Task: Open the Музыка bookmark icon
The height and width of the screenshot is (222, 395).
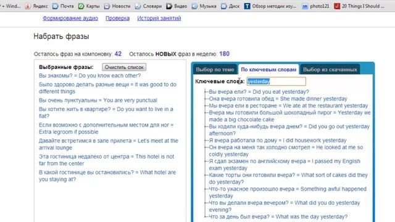Action: [x=194, y=6]
